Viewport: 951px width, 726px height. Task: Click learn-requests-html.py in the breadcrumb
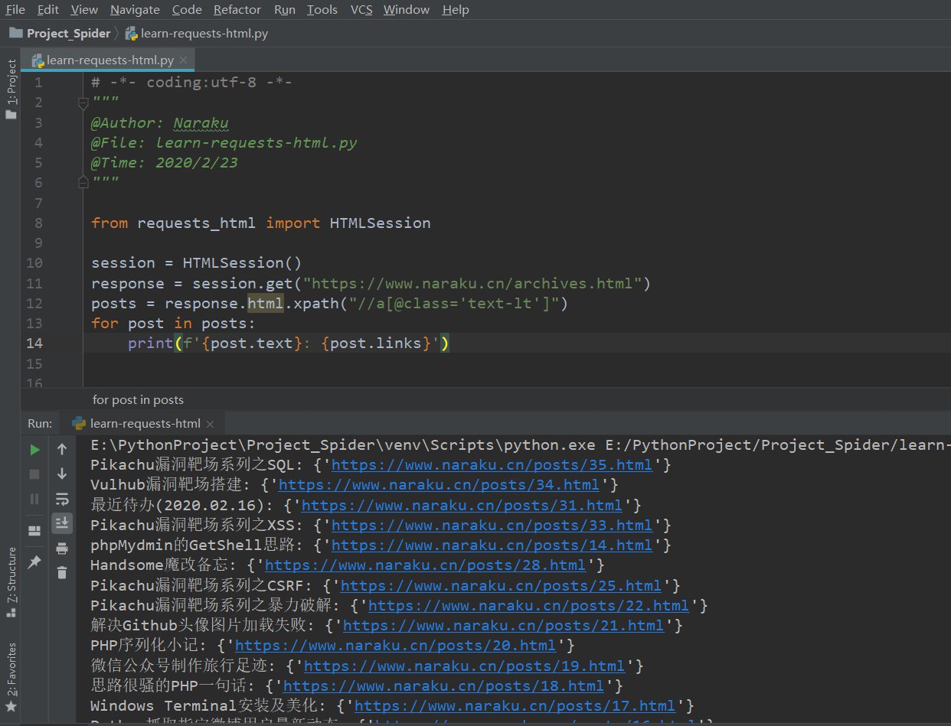coord(204,34)
